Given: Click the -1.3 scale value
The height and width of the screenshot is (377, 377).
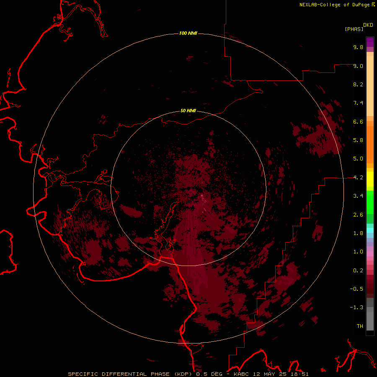Looking at the screenshot, I should point(356,307).
